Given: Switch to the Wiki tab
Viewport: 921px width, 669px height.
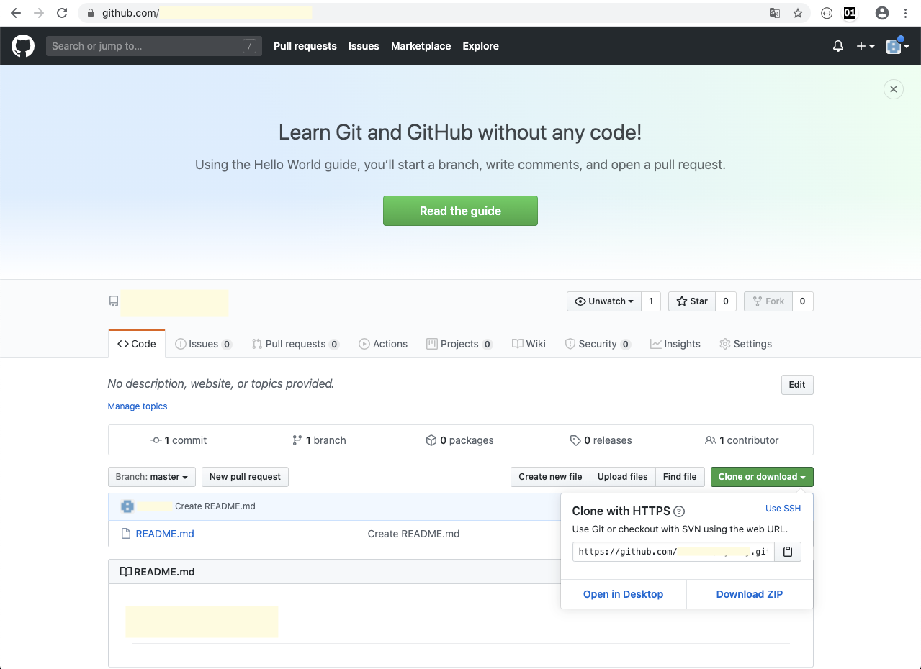Looking at the screenshot, I should point(529,344).
